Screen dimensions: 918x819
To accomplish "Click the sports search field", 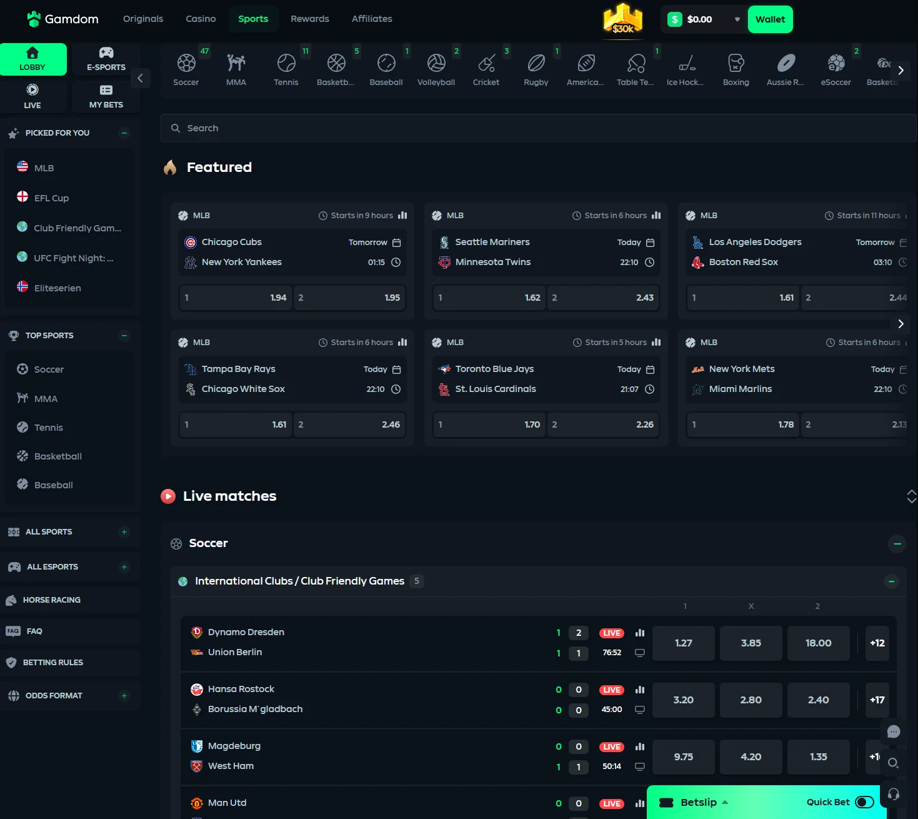I will 538,128.
